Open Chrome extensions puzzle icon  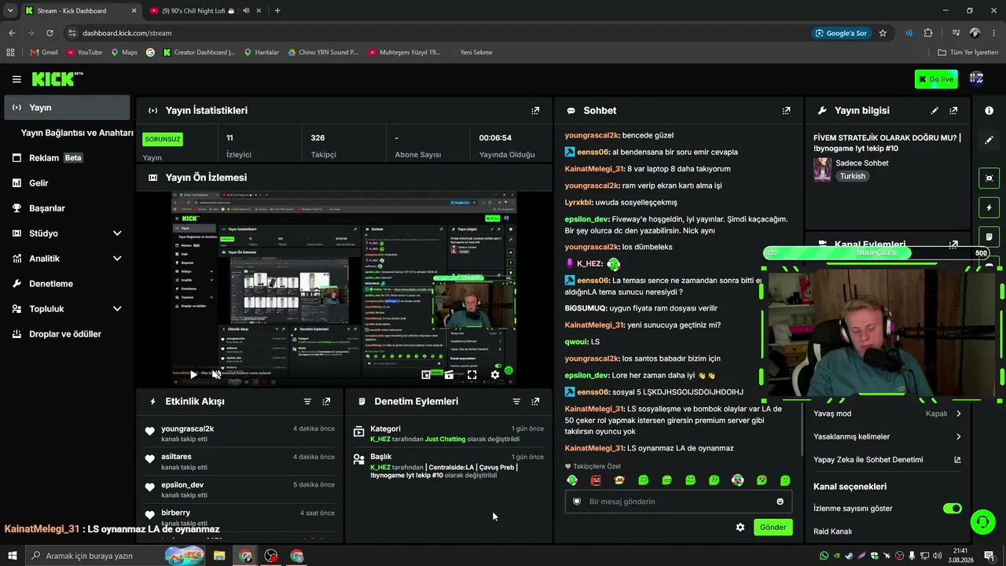point(928,33)
